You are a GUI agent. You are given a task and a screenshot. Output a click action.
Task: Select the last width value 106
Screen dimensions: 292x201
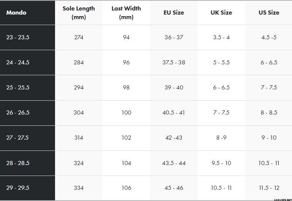pyautogui.click(x=126, y=188)
